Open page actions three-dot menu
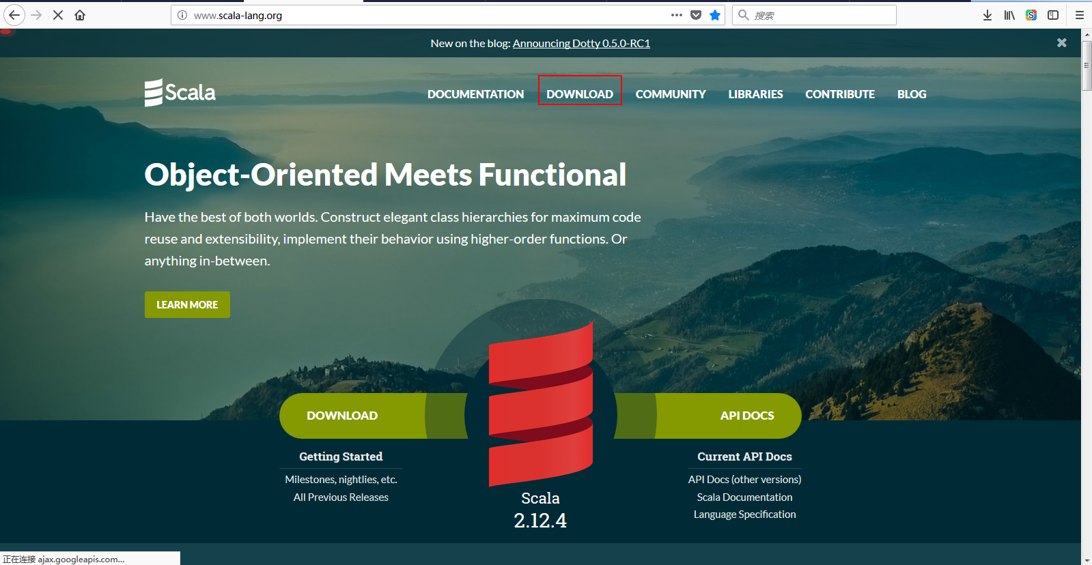Screen dimensions: 1092x565 pyautogui.click(x=677, y=15)
